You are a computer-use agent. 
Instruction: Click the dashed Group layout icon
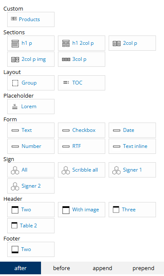pos(15,83)
